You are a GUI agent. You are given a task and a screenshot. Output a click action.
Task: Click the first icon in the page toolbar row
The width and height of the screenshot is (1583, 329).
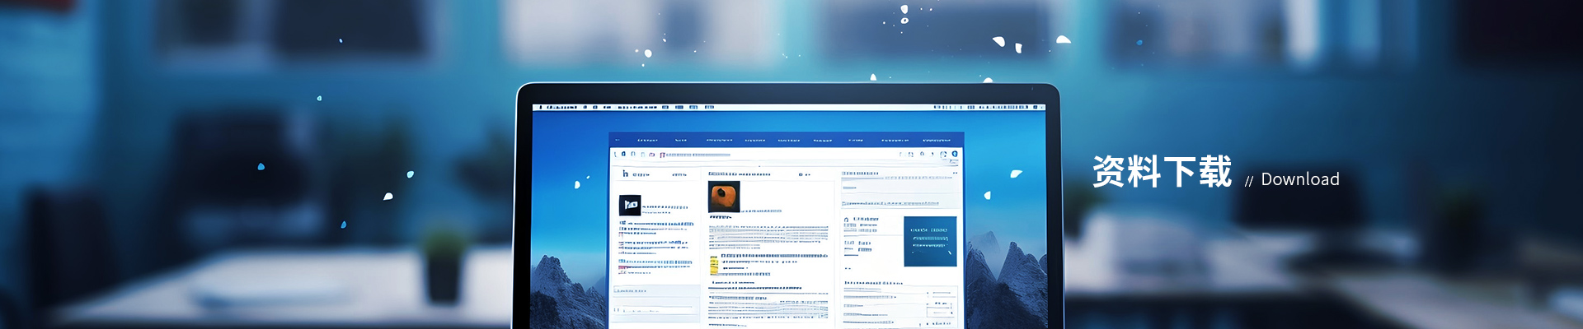(615, 154)
